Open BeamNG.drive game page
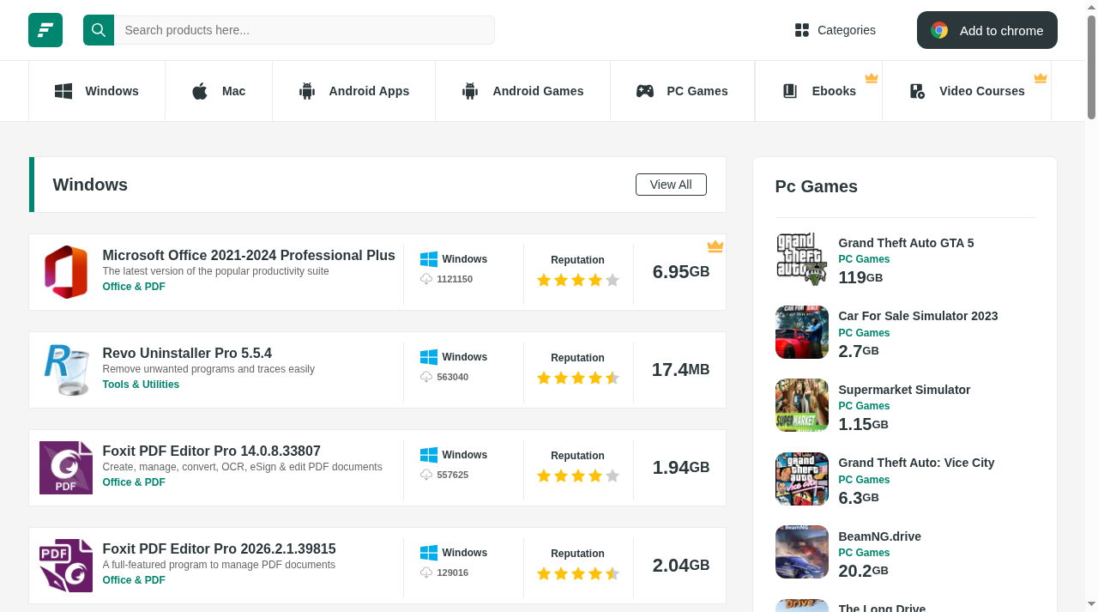Screen dimensions: 1098x612 (879, 536)
